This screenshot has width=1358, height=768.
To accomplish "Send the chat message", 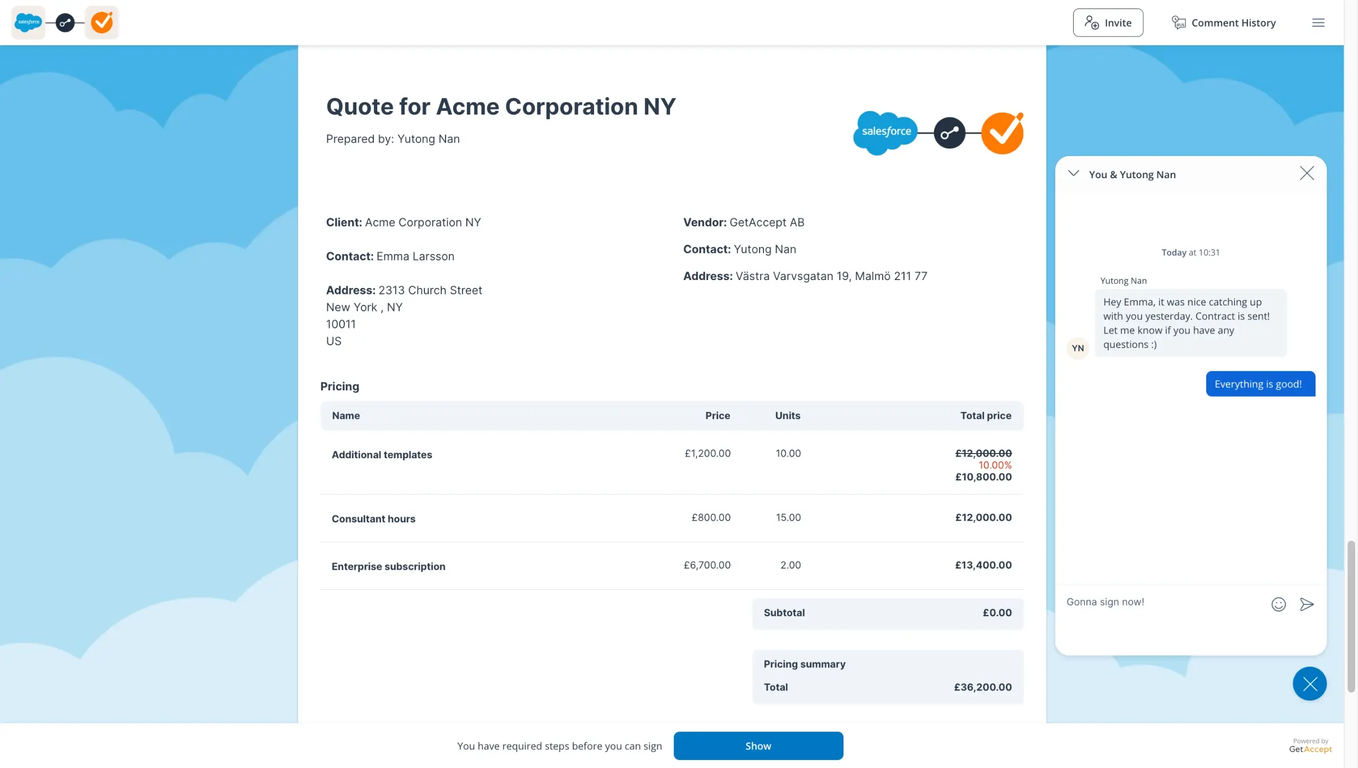I will click(1307, 604).
